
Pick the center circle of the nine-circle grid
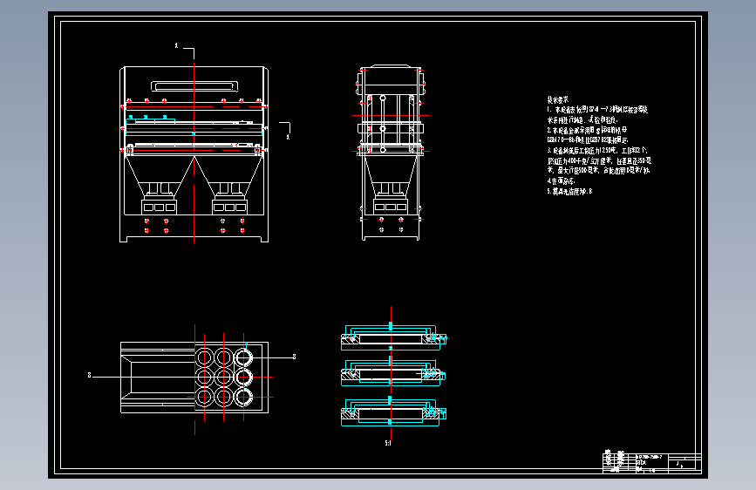pos(224,378)
